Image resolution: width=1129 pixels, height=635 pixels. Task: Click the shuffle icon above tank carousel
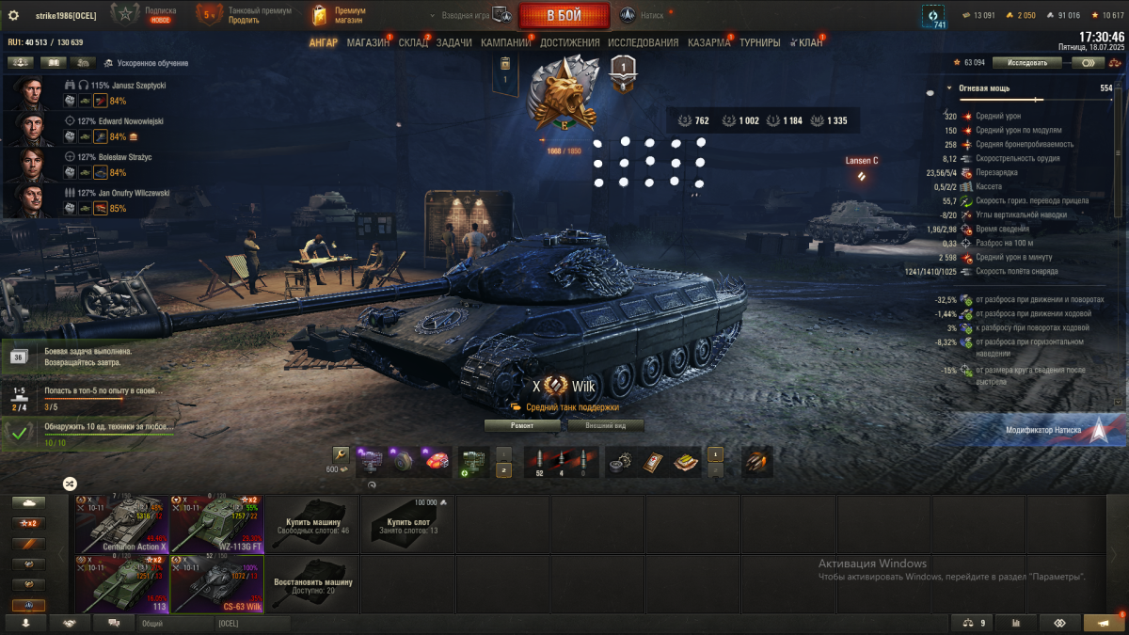pyautogui.click(x=70, y=484)
